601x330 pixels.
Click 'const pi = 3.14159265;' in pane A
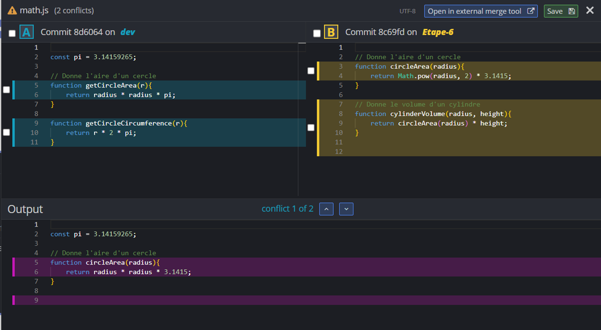point(93,57)
